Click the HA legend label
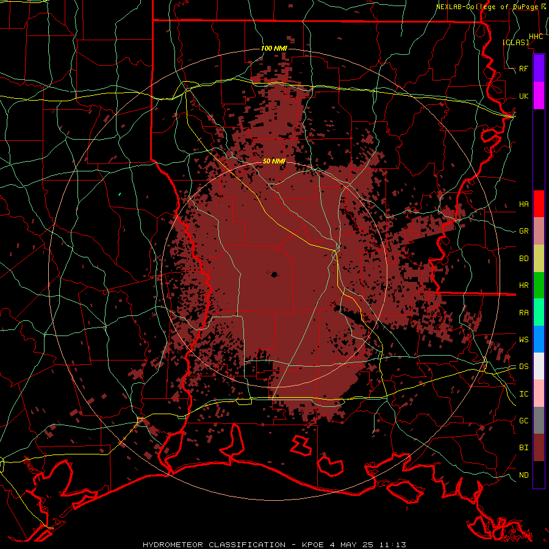Screen dimensions: 549x549 524,204
